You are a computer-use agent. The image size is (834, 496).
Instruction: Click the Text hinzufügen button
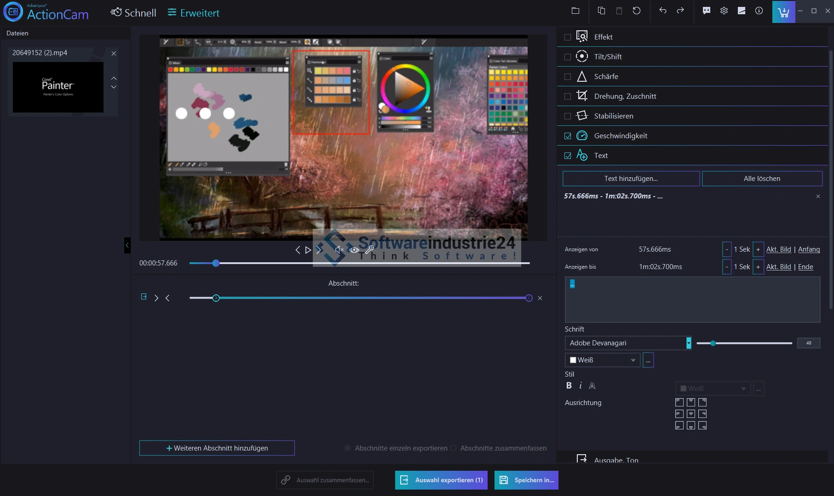point(631,179)
